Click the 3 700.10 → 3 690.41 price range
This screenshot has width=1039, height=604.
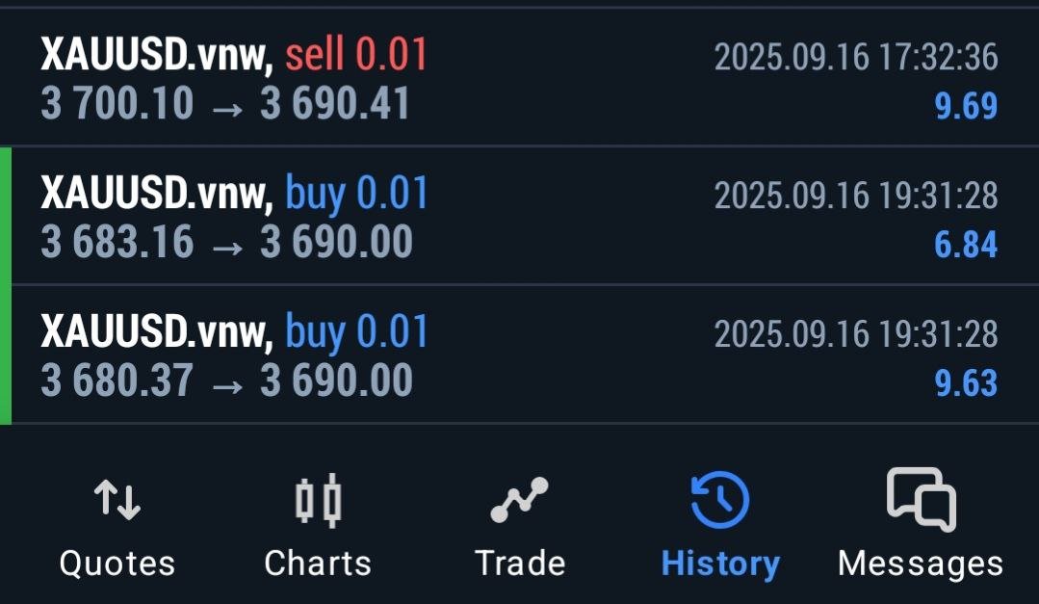[x=225, y=103]
